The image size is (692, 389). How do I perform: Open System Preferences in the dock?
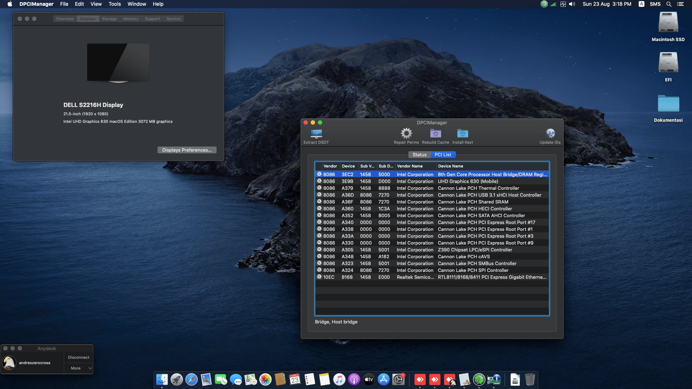[x=398, y=379]
